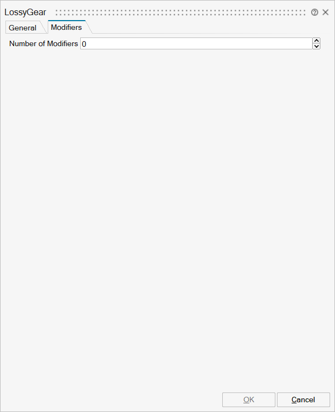The height and width of the screenshot is (412, 335).
Task: Select the Modifiers tab
Action: click(x=66, y=27)
